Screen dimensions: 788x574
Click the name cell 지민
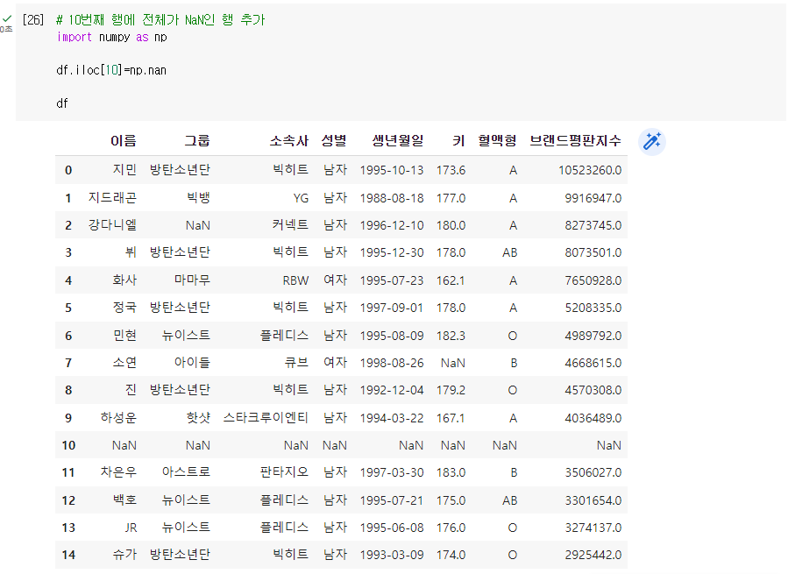point(124,170)
